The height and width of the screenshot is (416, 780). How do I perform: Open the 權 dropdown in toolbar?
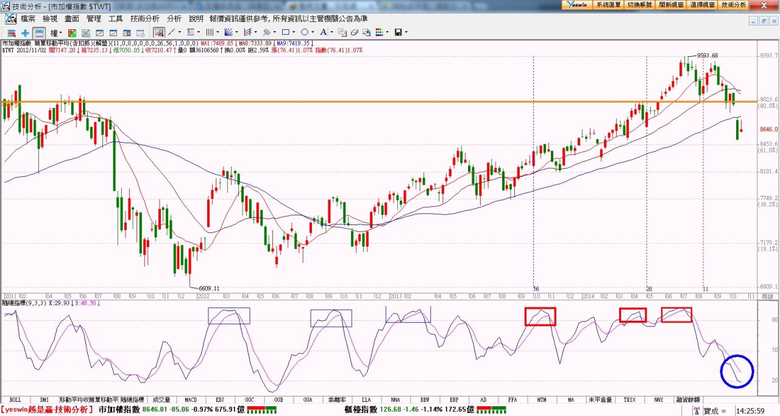pos(56,32)
